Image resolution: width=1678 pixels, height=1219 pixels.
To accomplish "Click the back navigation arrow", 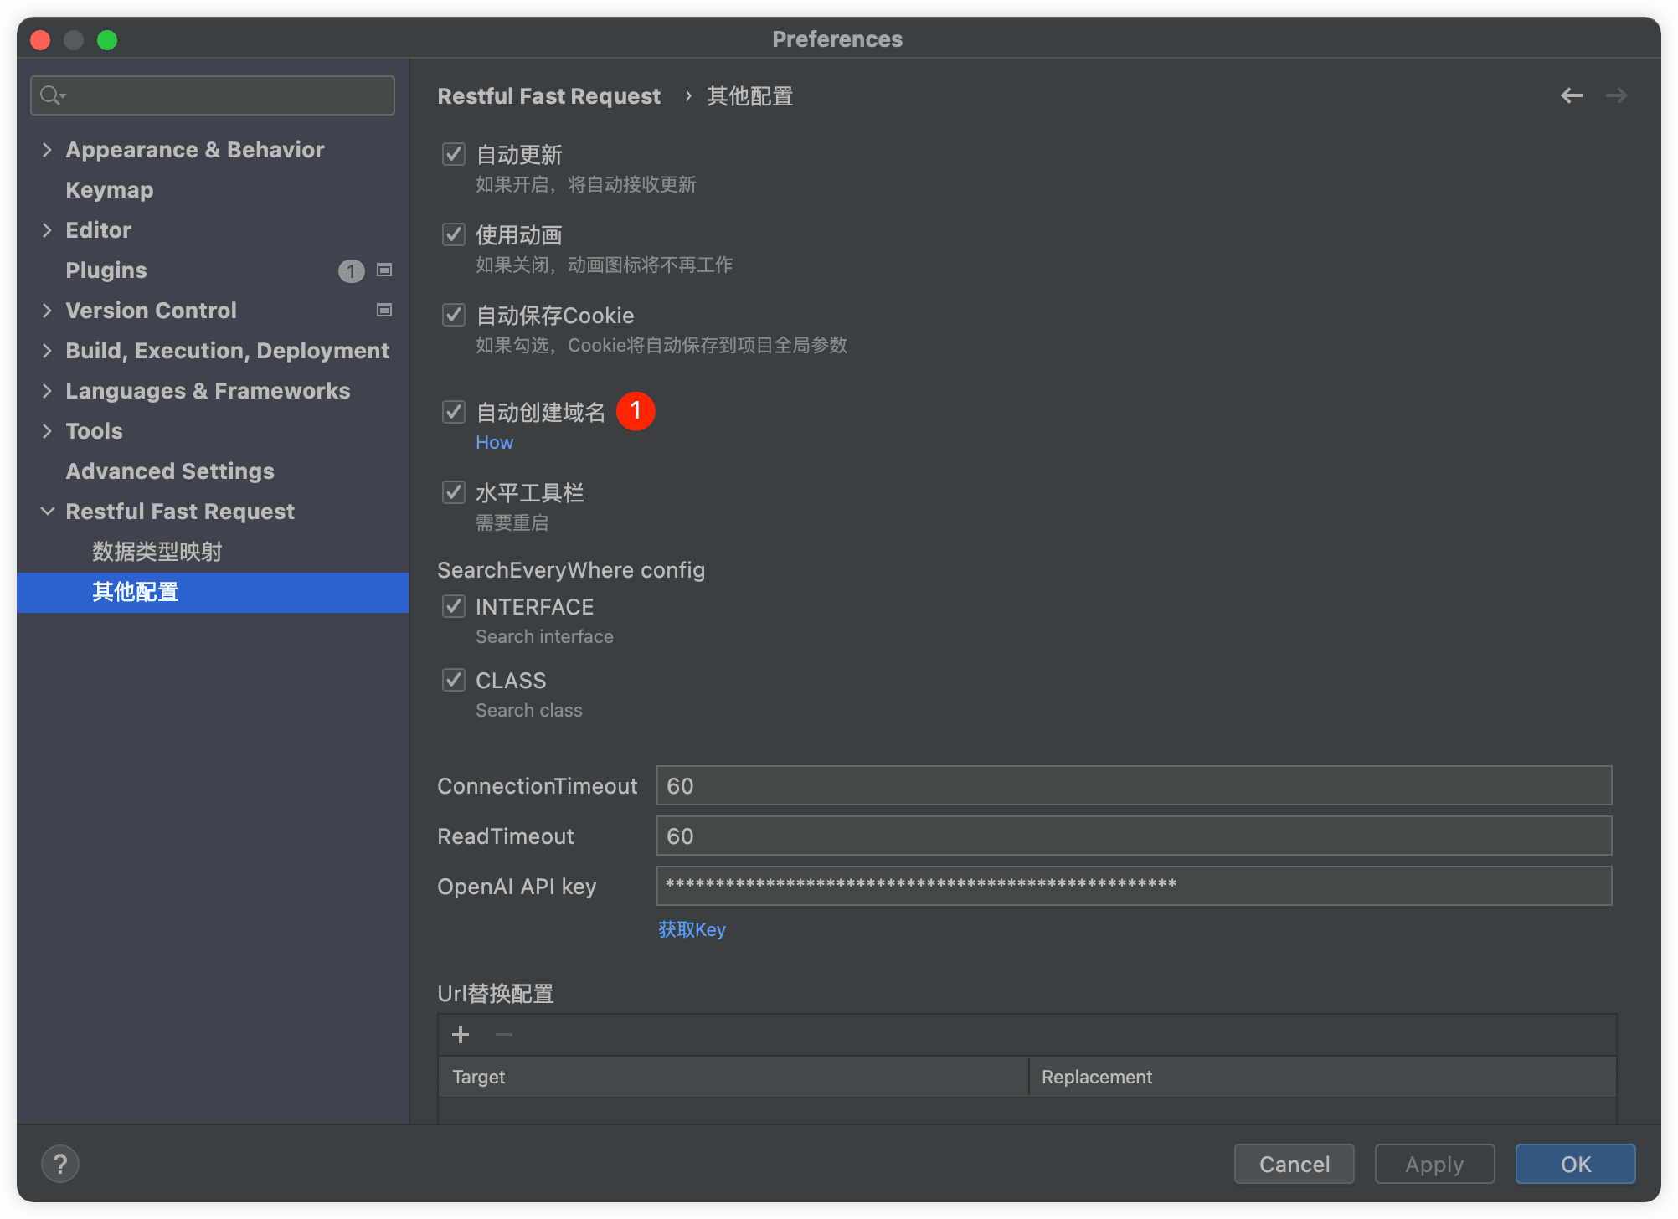I will coord(1571,95).
